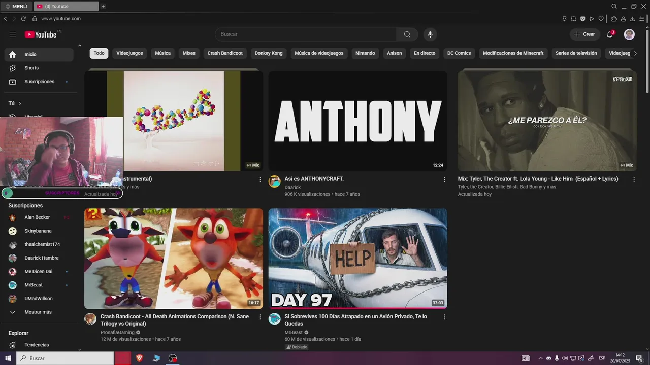
Task: Click the search magnifier button
Action: [407, 34]
